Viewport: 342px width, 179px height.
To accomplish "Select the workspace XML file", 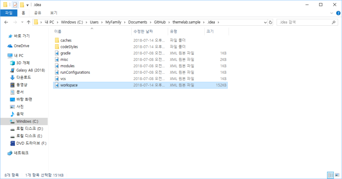I will pos(140,85).
